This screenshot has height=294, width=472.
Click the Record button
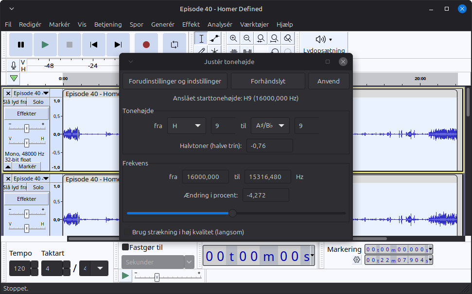[x=146, y=45]
